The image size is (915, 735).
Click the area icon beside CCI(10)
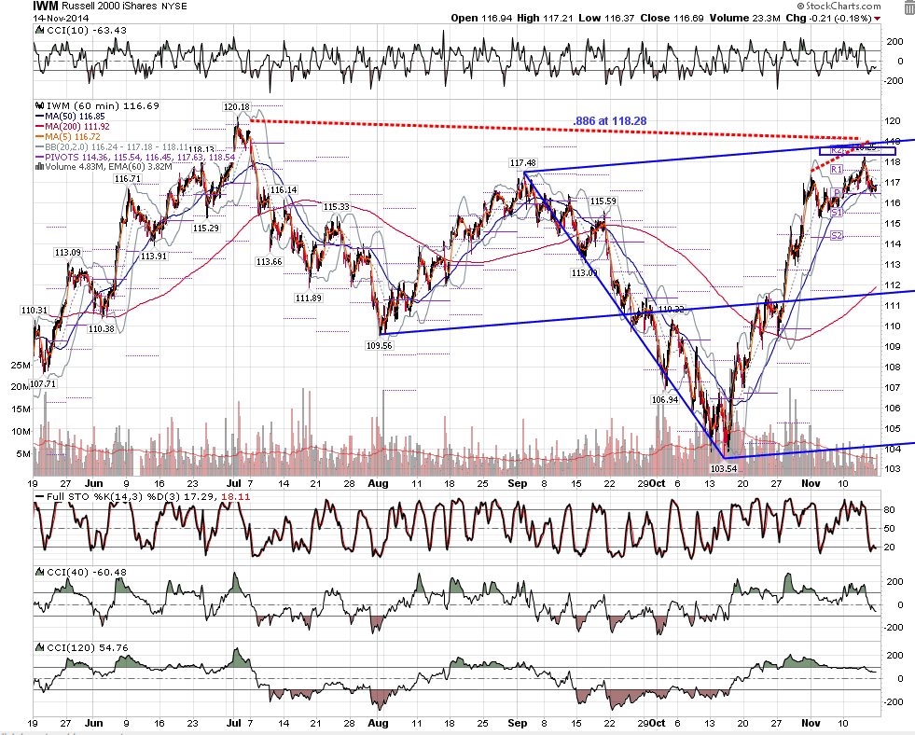pyautogui.click(x=39, y=31)
